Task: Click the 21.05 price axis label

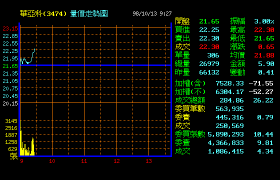Action: pyautogui.click(x=10, y=81)
